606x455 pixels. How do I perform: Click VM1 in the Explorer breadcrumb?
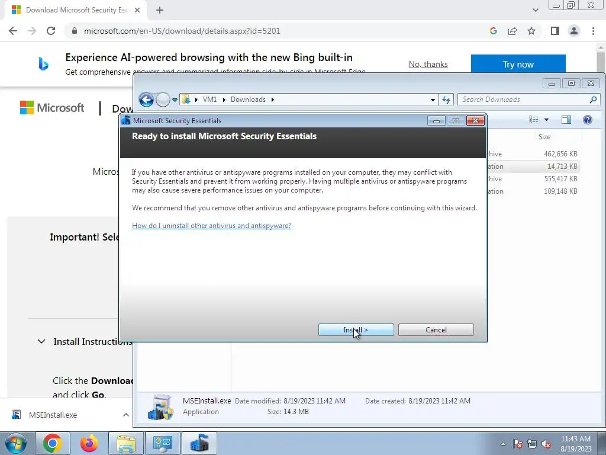pos(209,100)
